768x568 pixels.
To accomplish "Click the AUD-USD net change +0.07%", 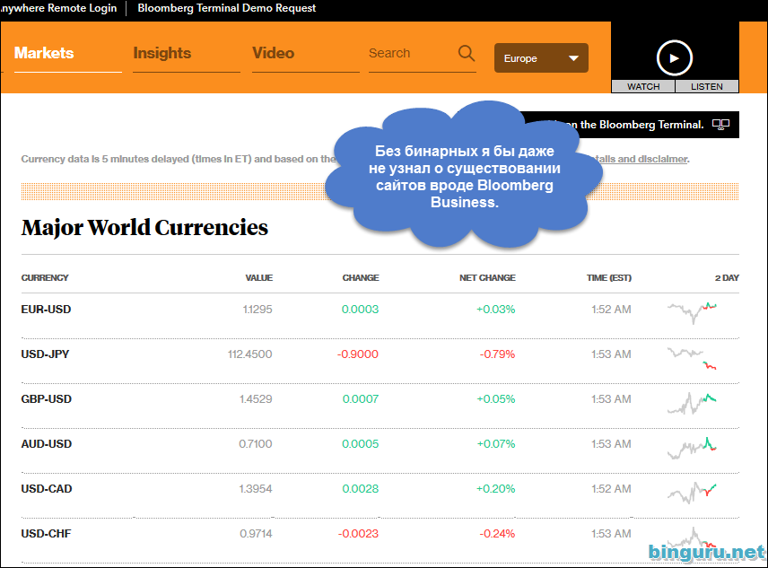I will coord(495,444).
